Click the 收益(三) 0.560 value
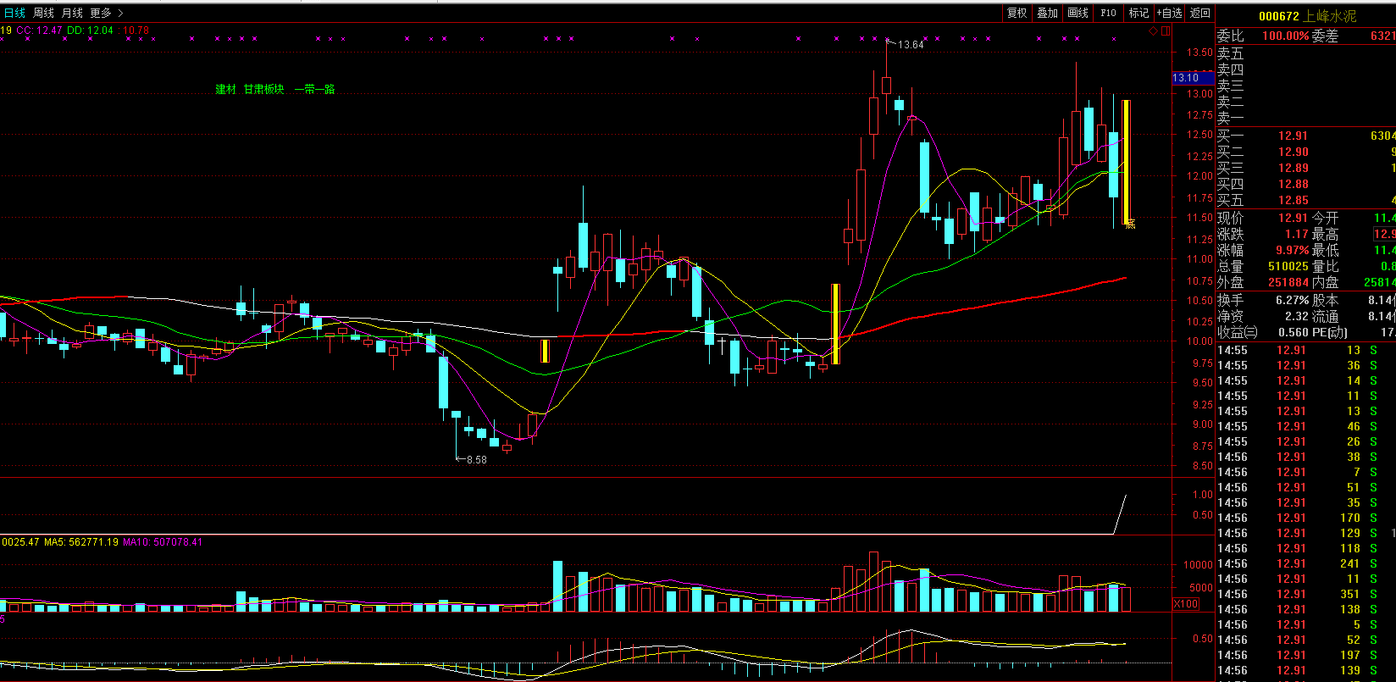Image resolution: width=1396 pixels, height=682 pixels. pyautogui.click(x=1294, y=332)
